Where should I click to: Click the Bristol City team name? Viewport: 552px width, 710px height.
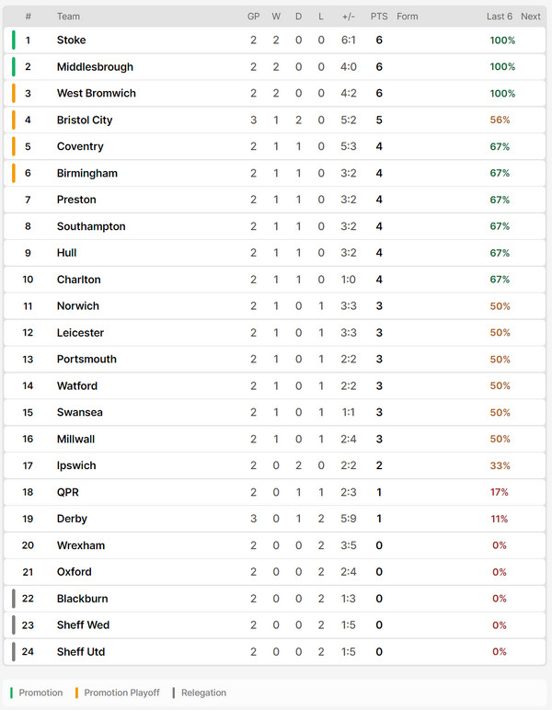tap(85, 120)
